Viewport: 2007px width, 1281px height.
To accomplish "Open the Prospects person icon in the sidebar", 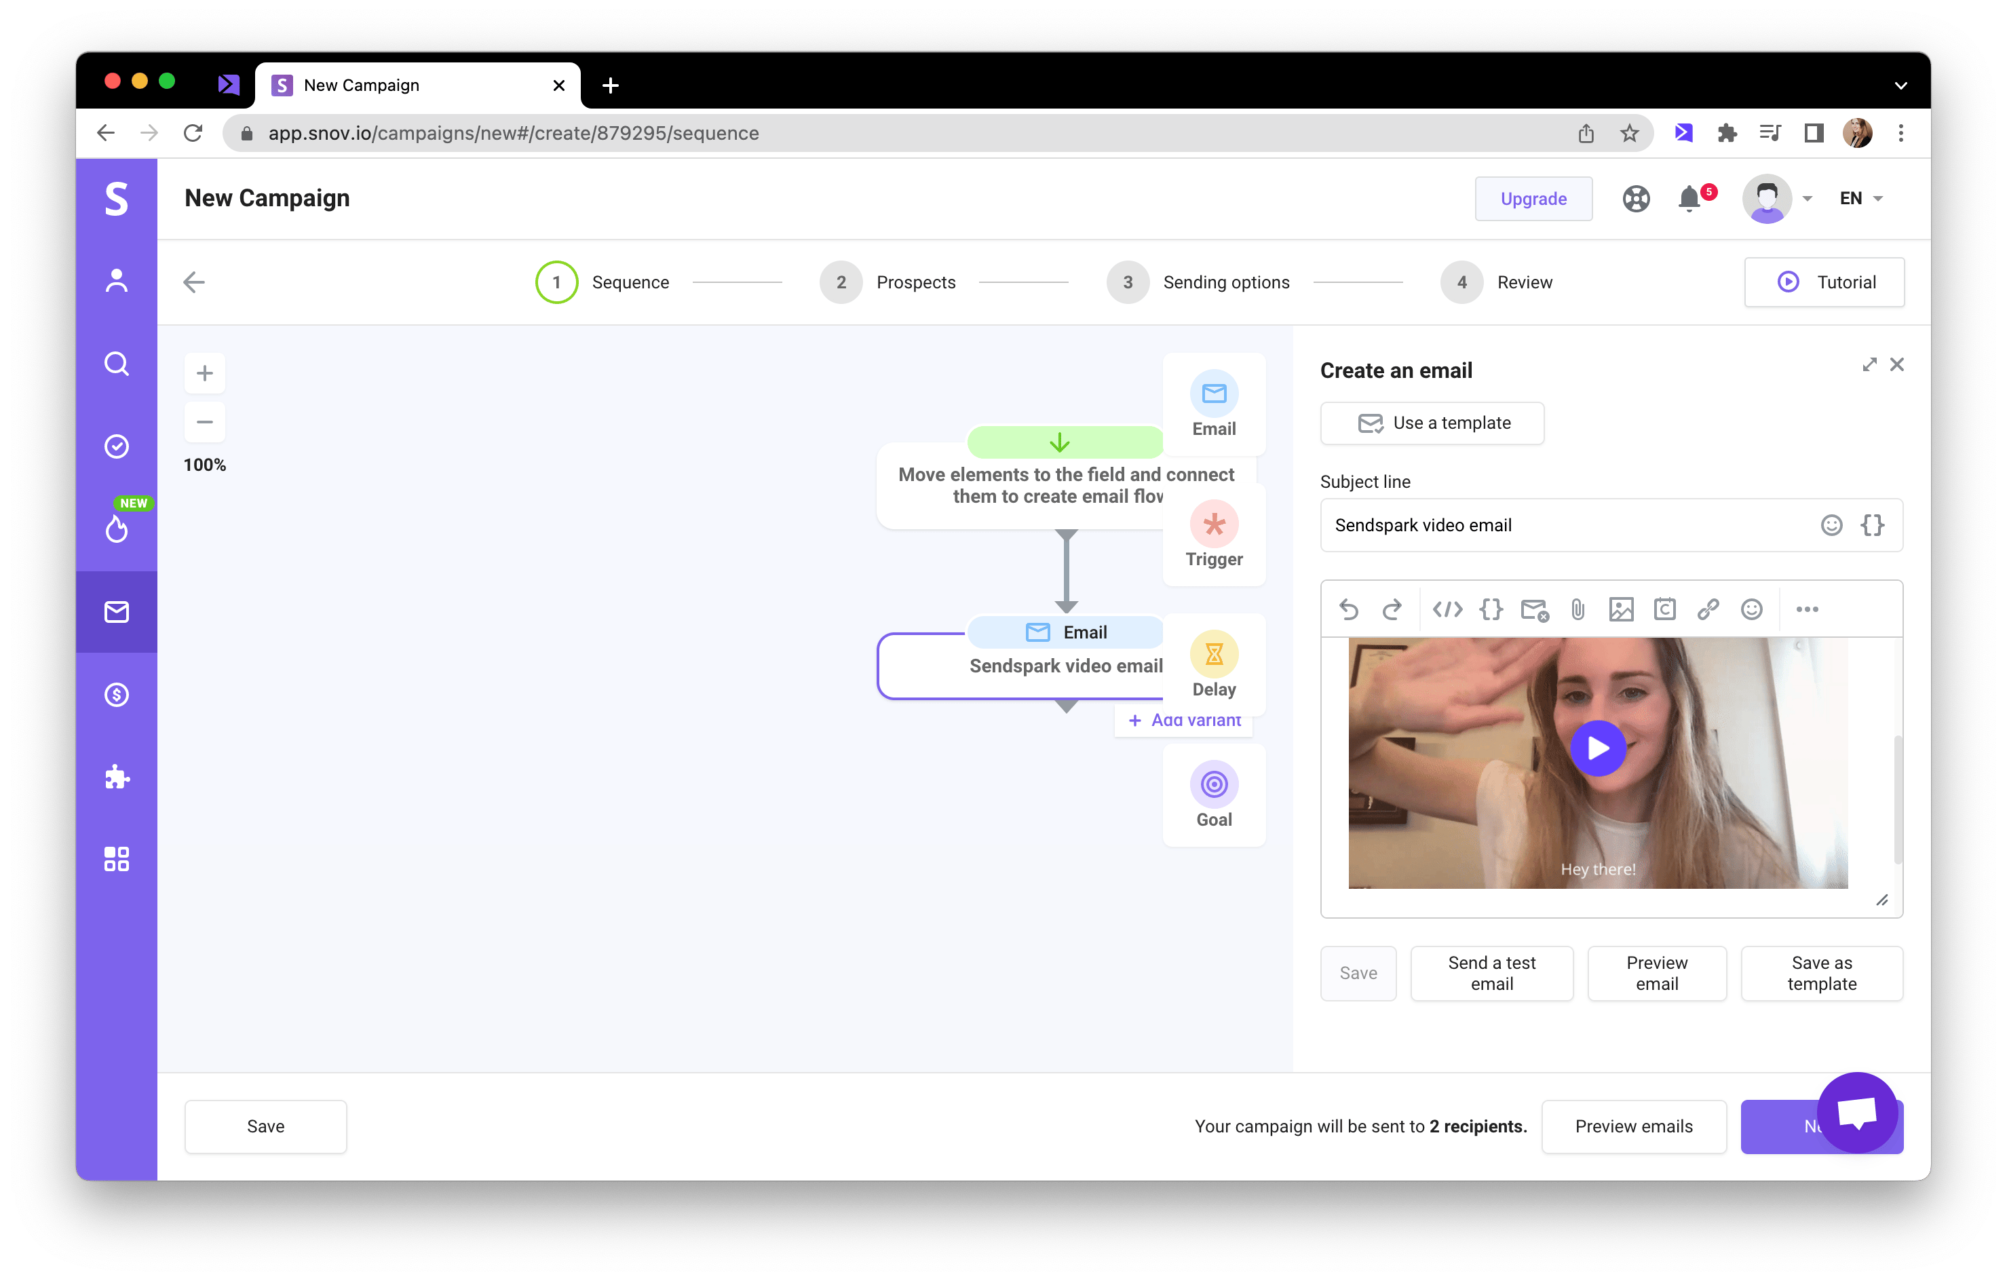I will coord(117,281).
